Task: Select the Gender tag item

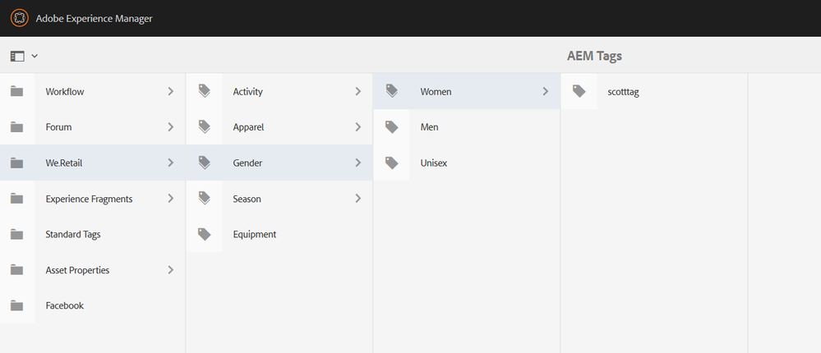Action: pos(247,163)
